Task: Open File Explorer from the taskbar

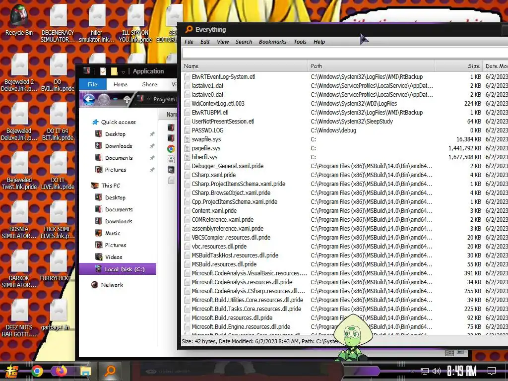Action: pyautogui.click(x=86, y=371)
